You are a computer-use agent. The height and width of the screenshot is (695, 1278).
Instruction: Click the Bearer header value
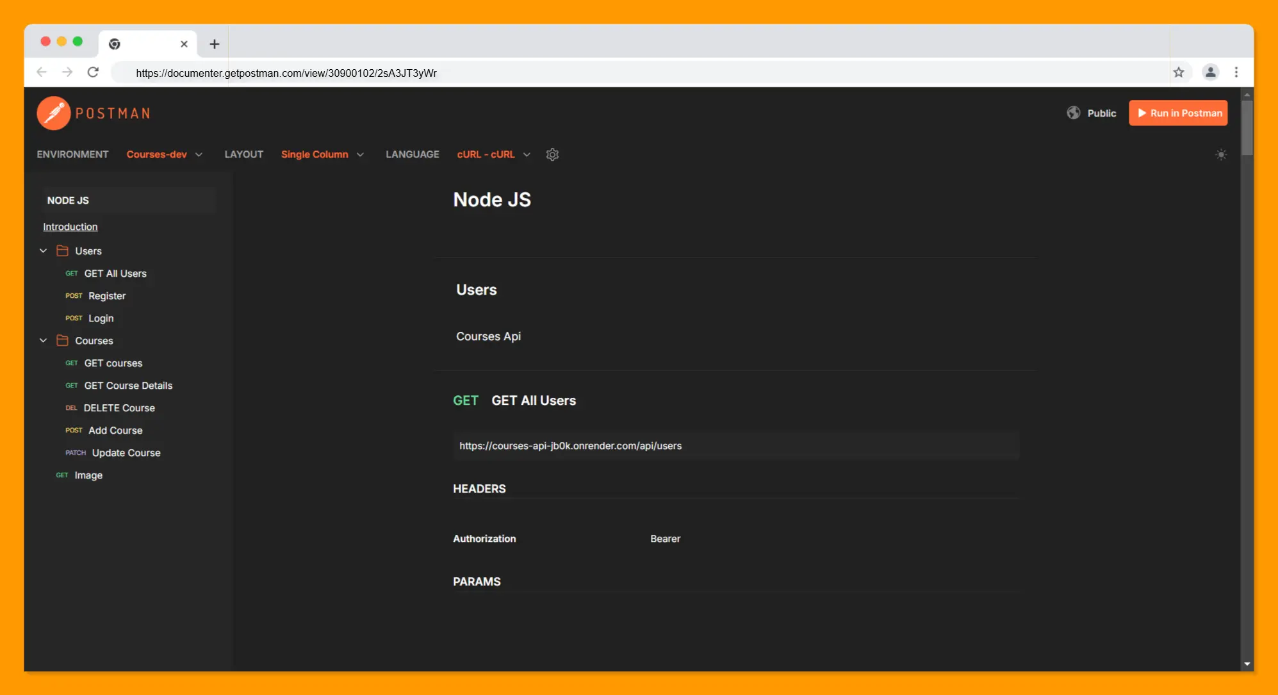[665, 539]
